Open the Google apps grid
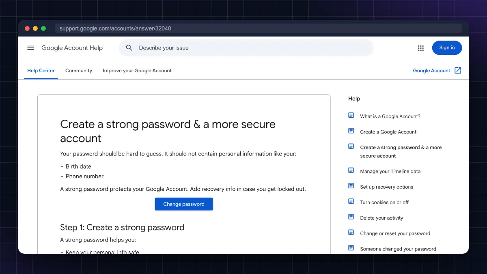This screenshot has height=274, width=487. coord(421,48)
